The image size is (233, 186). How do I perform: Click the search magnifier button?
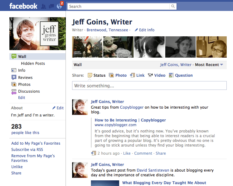click(x=173, y=6)
